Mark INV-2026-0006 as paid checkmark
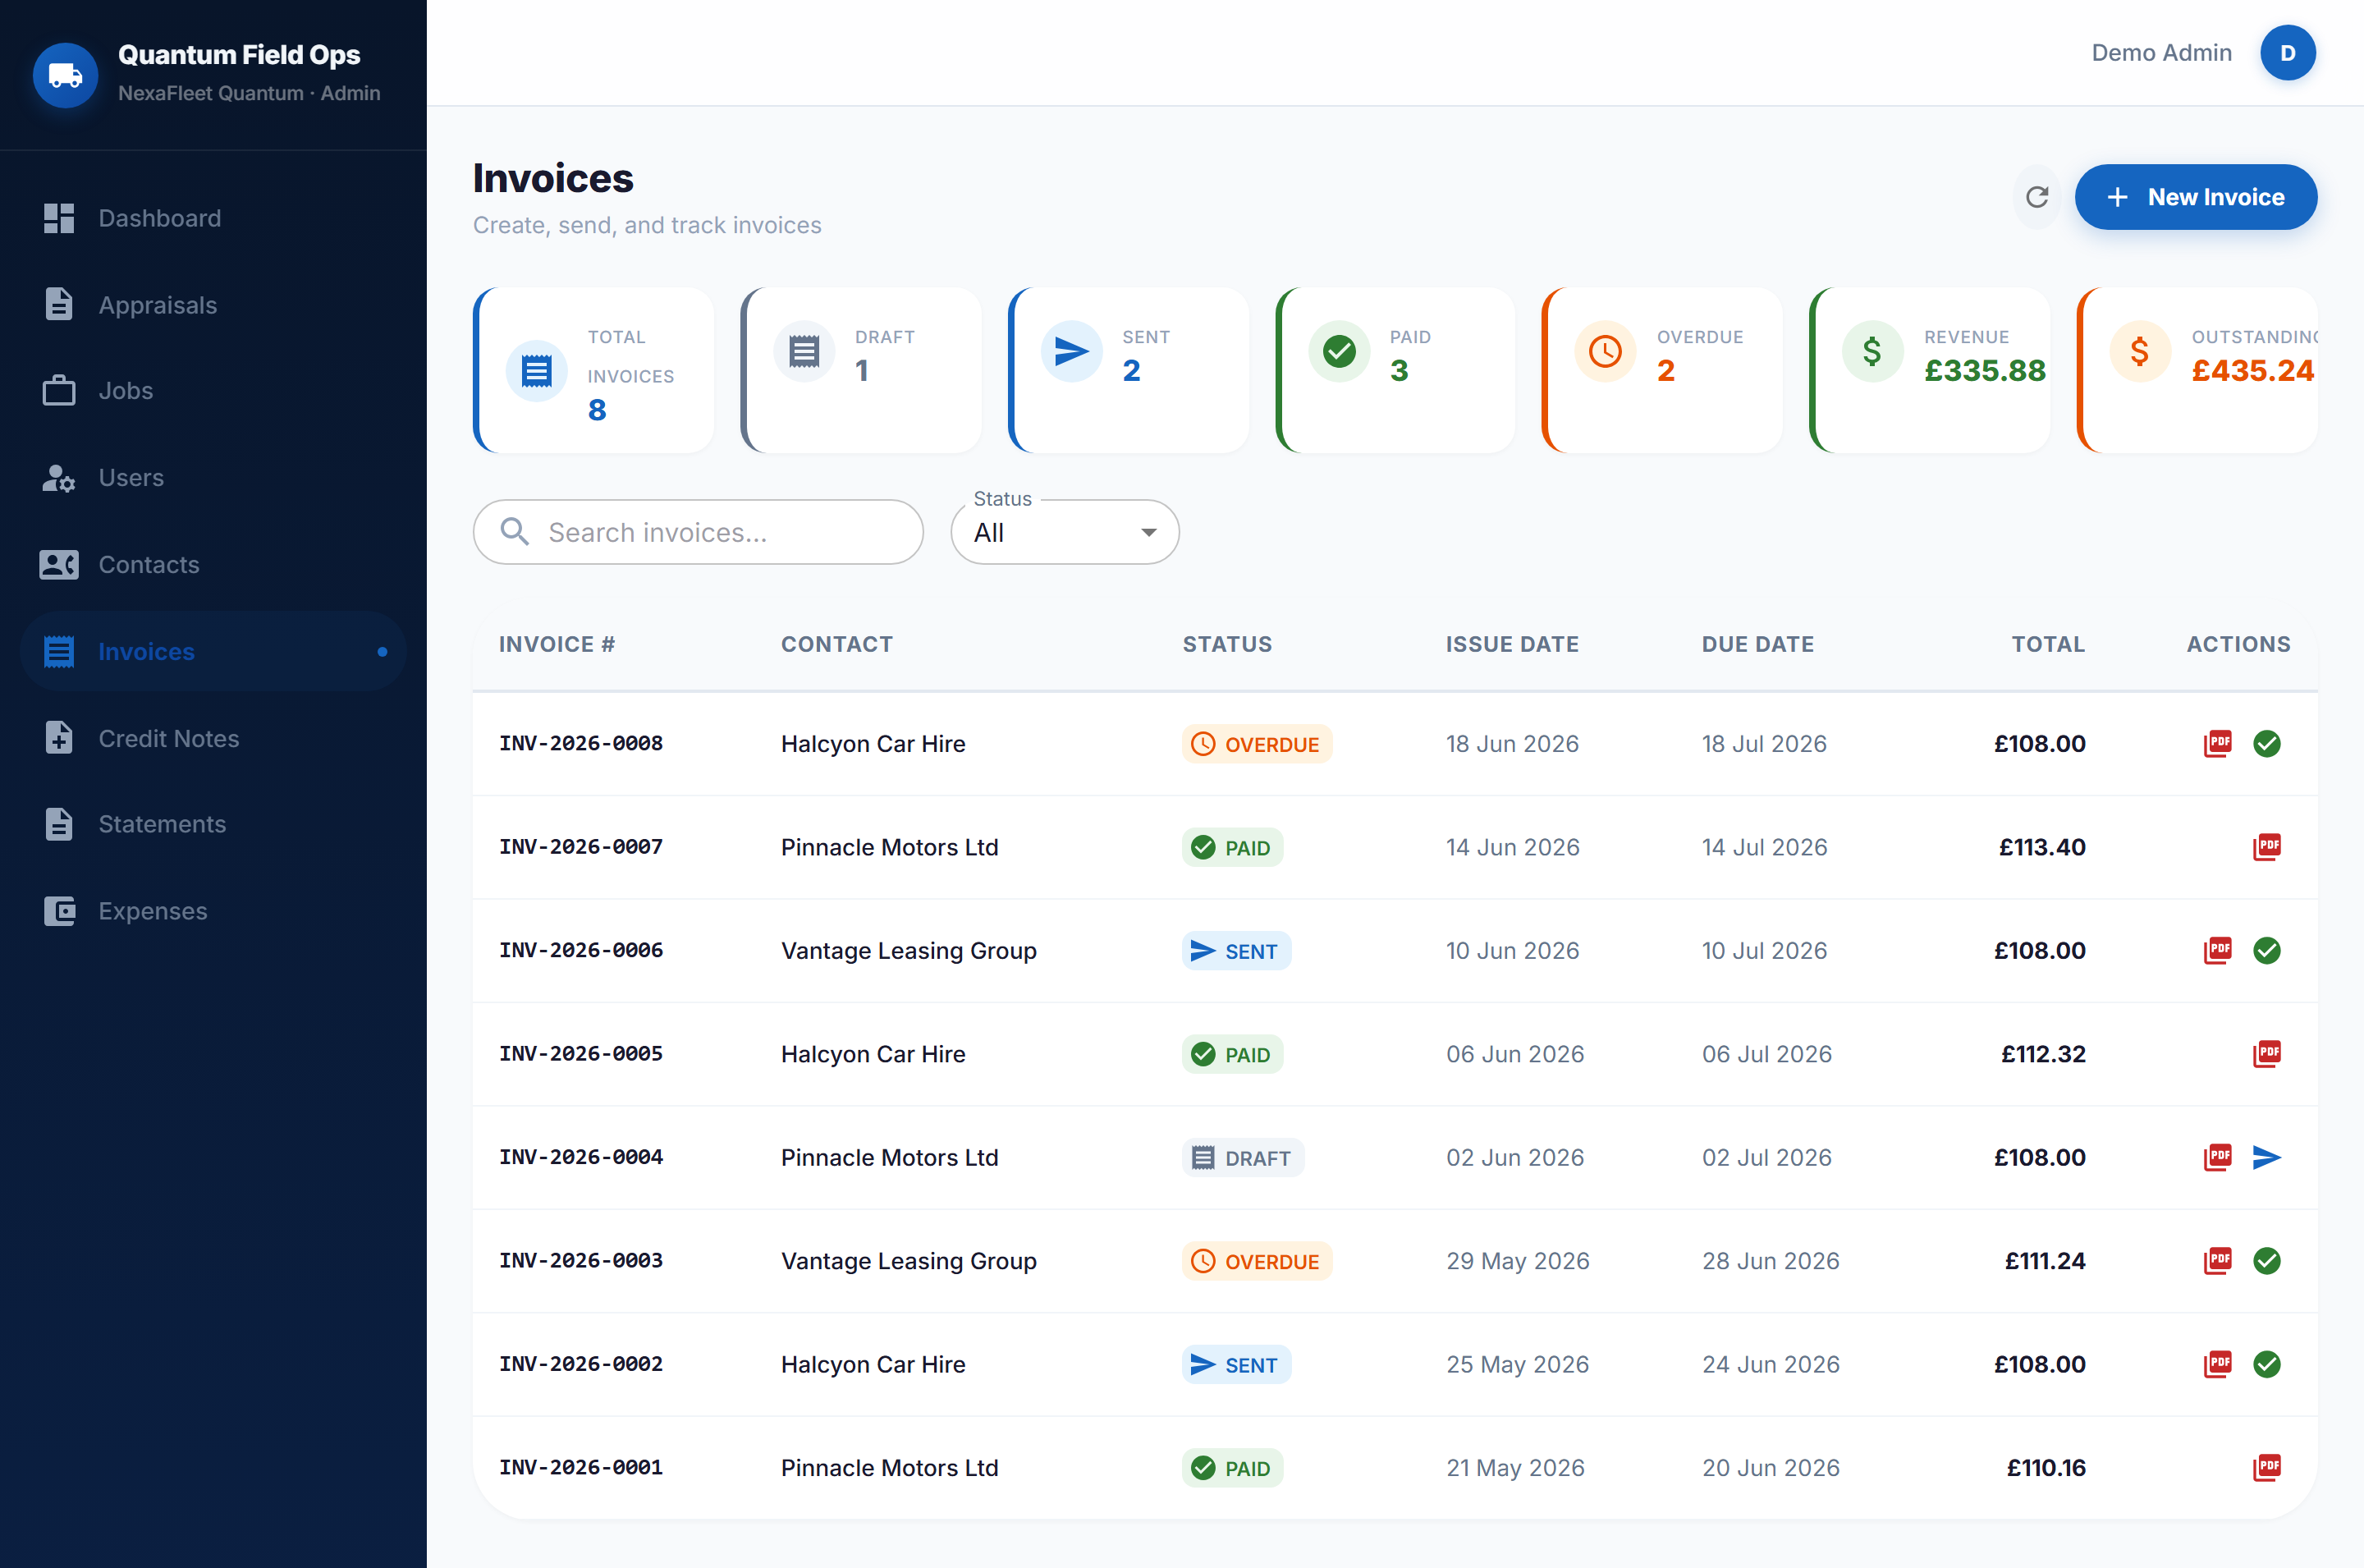Screen dimensions: 2364x1568 (2266, 950)
